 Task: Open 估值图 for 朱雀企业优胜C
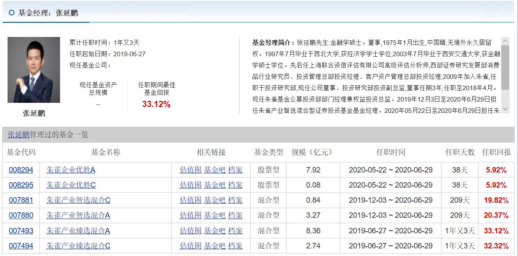pyautogui.click(x=191, y=185)
